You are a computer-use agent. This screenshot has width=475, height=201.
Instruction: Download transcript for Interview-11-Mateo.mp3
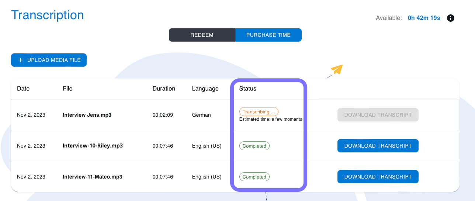(378, 177)
